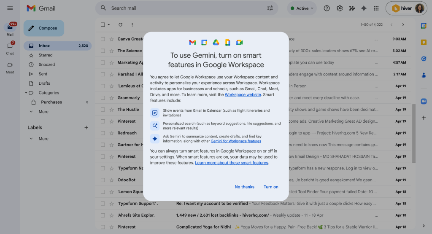The image size is (432, 234).
Task: Open the Zoom add-on side panel
Action: [x=424, y=101]
